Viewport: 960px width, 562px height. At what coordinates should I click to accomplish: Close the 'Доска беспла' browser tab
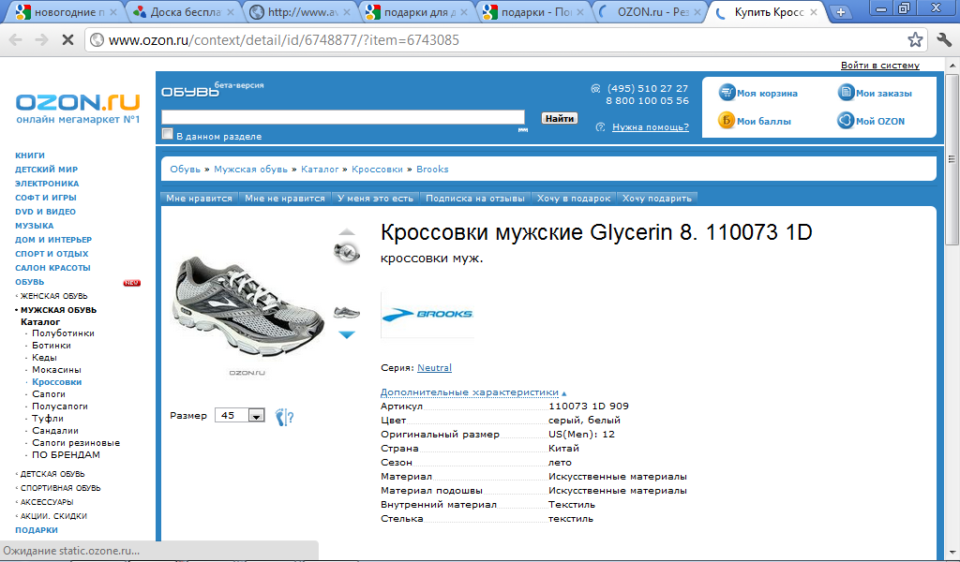(231, 12)
